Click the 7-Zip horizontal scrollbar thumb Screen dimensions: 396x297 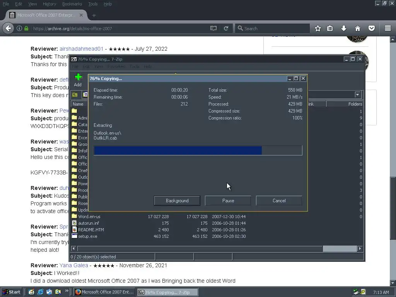tap(340, 249)
